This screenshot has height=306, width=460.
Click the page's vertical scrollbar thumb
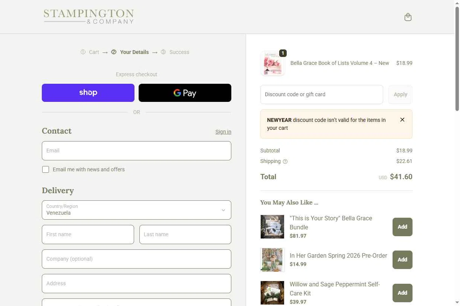coord(457,58)
